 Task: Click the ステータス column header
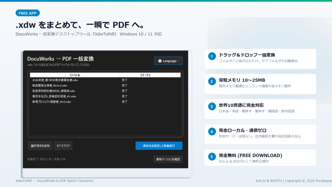coord(145,75)
